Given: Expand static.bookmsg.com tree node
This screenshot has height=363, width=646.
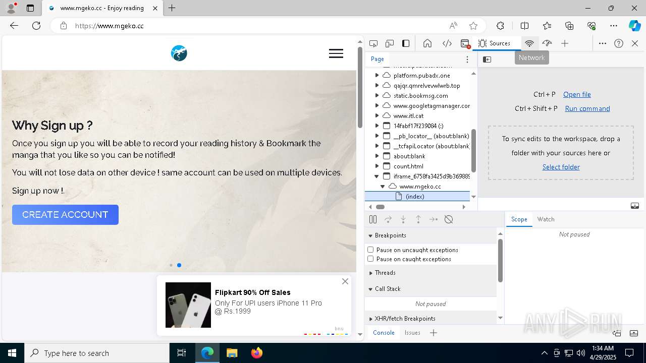Looking at the screenshot, I should coord(377,95).
